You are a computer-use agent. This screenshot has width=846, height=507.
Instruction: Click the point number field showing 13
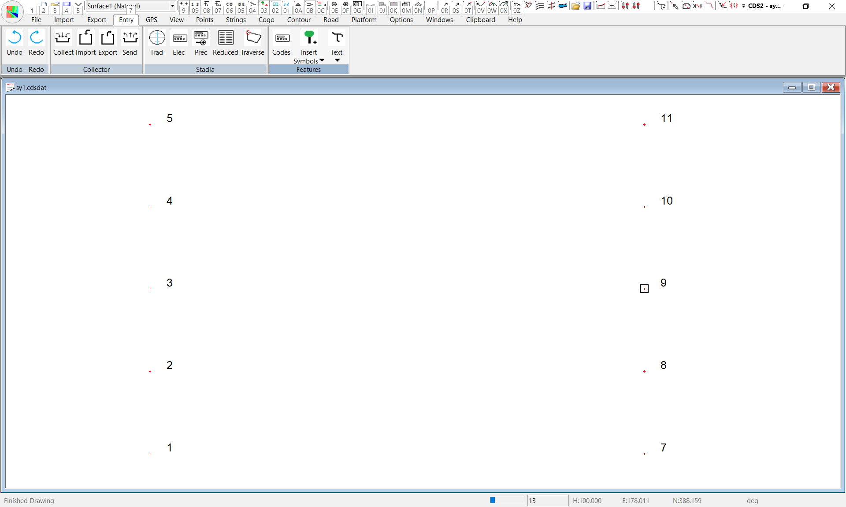547,500
